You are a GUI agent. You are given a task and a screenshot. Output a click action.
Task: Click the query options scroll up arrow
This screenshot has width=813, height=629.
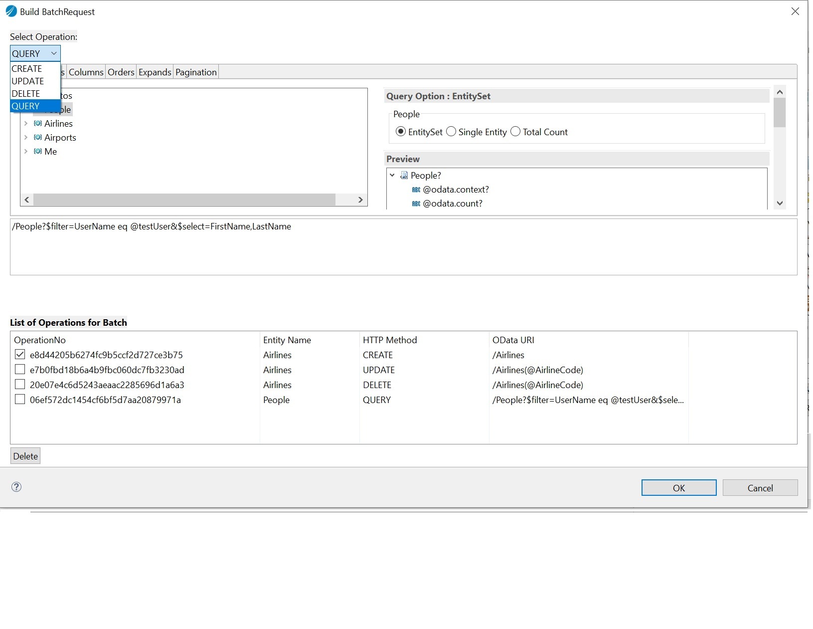(x=780, y=92)
